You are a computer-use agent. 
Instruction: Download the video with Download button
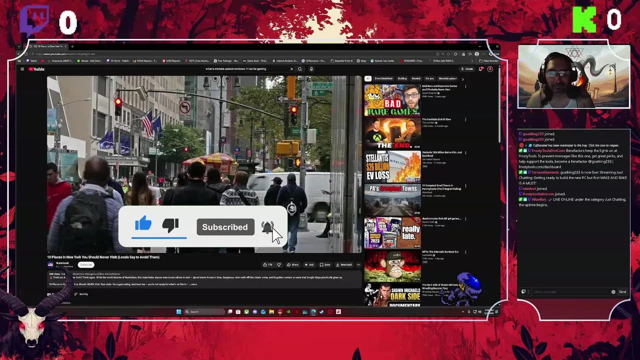point(344,264)
